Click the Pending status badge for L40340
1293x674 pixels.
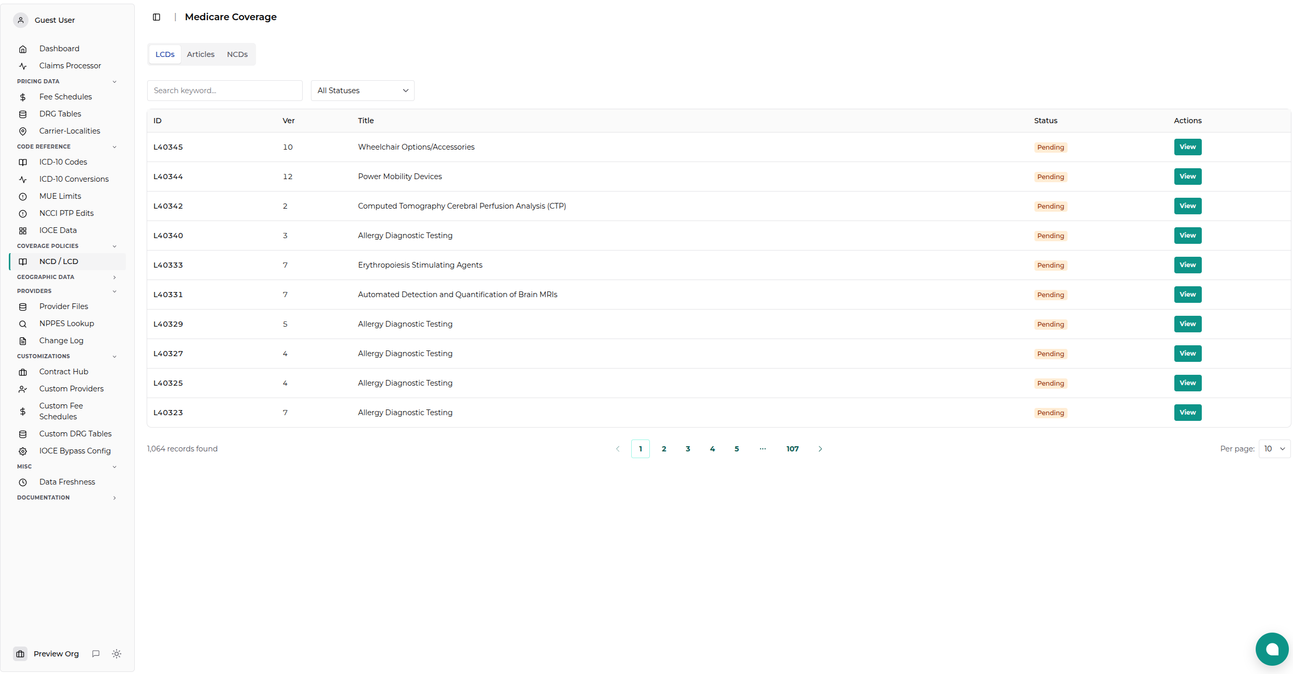(x=1050, y=236)
